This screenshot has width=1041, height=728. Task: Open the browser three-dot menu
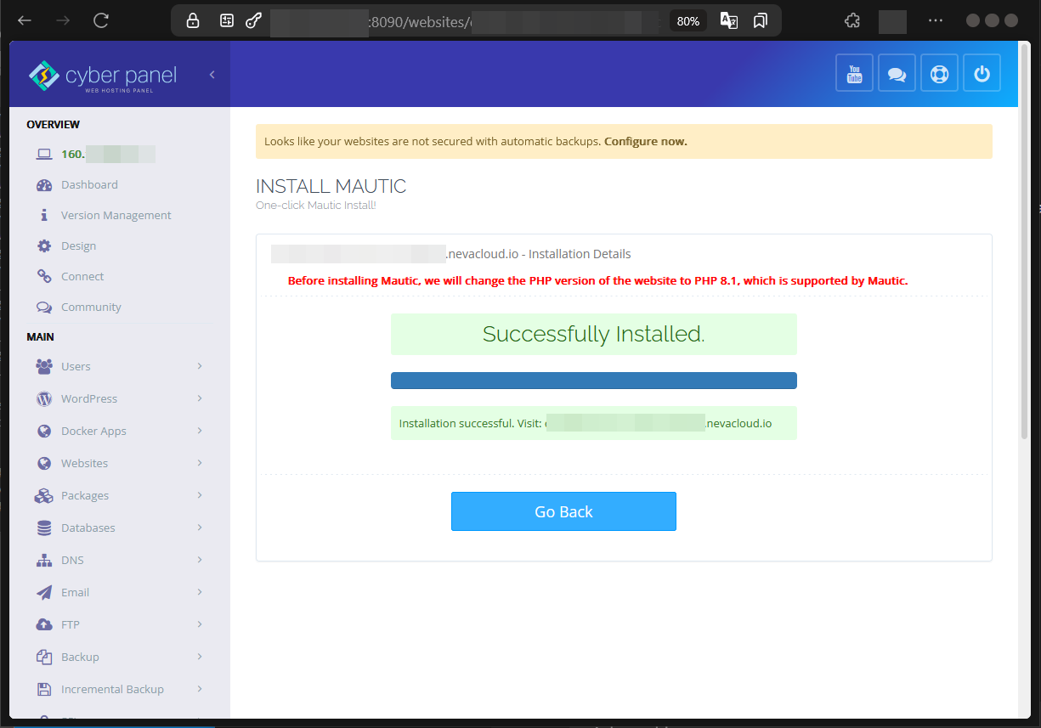pyautogui.click(x=936, y=21)
